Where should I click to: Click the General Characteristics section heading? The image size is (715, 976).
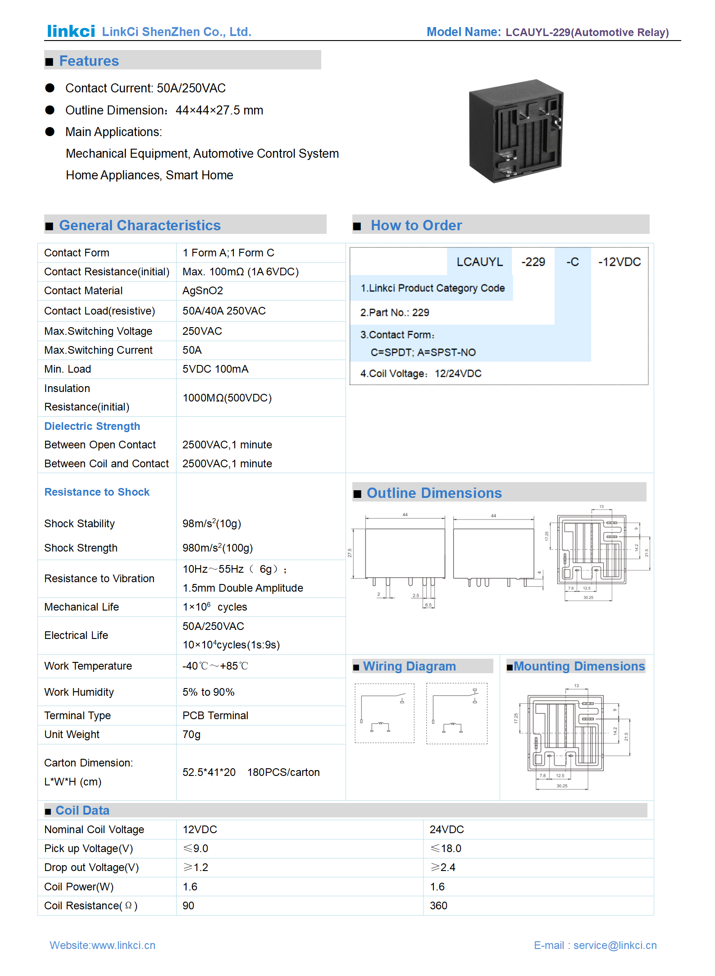pos(140,225)
